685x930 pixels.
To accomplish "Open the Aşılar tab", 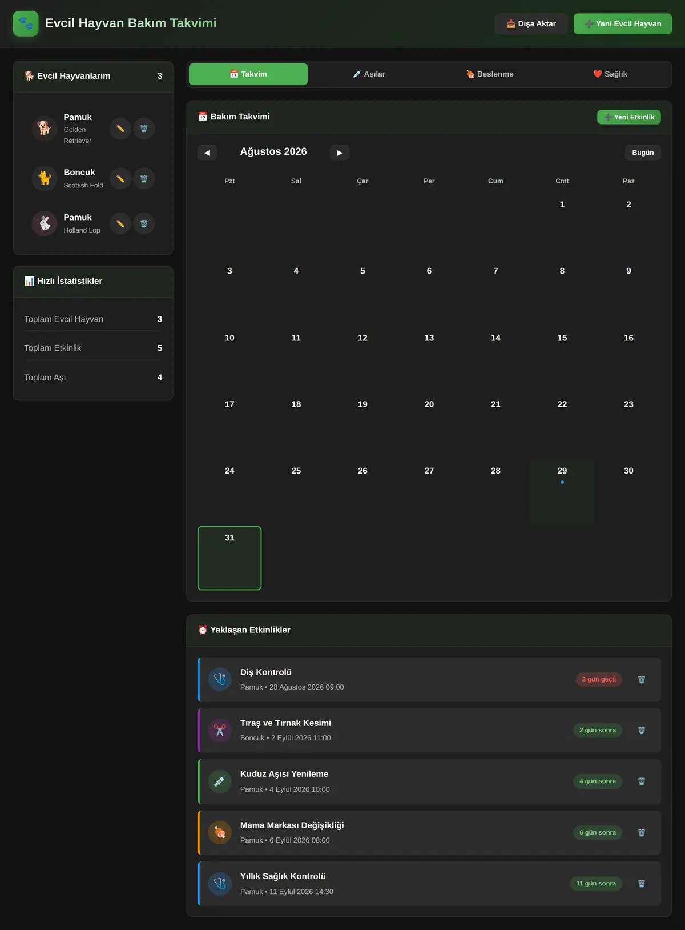I will click(x=369, y=74).
